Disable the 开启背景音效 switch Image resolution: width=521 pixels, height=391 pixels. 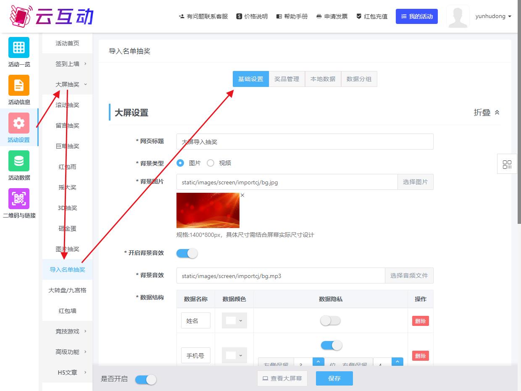(x=187, y=253)
